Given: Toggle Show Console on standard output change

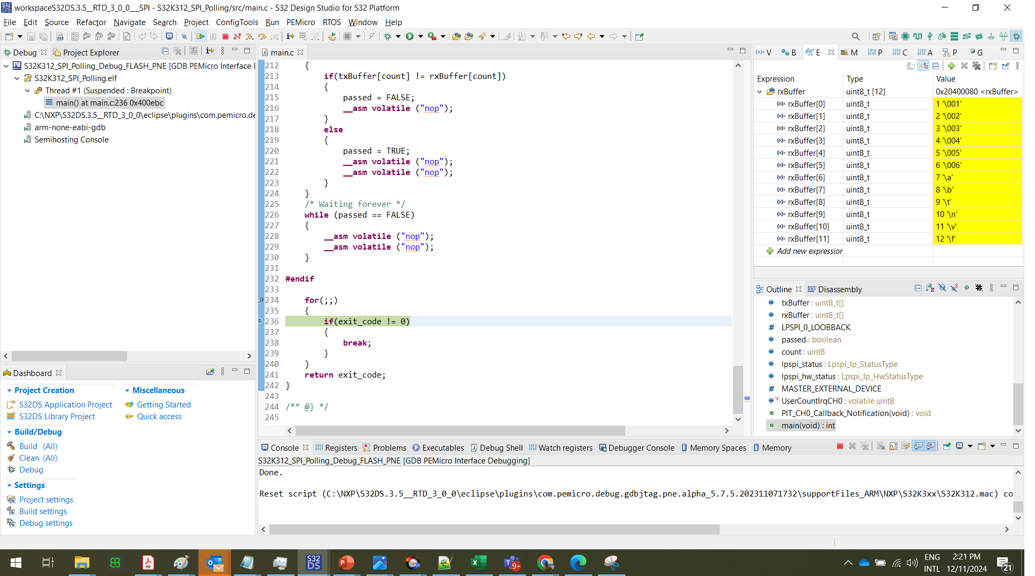Looking at the screenshot, I should point(918,446).
